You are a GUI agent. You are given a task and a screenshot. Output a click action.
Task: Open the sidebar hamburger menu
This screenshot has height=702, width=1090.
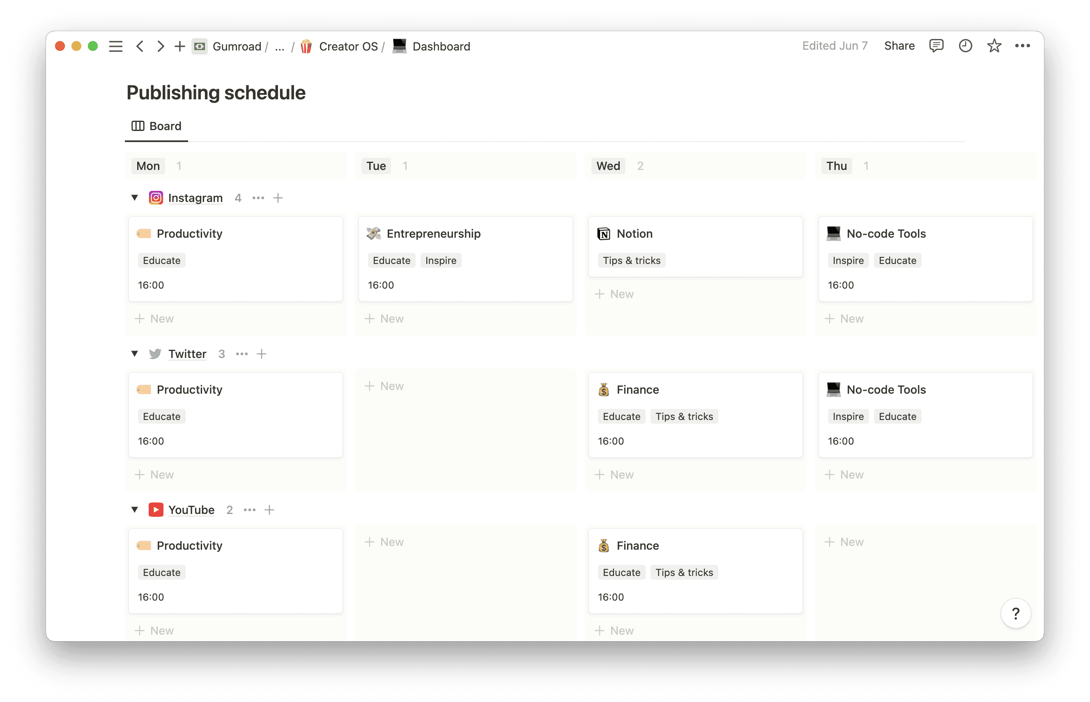116,46
